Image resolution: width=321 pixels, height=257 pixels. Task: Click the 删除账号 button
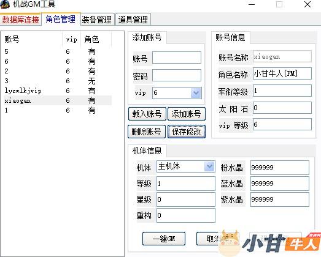147,132
